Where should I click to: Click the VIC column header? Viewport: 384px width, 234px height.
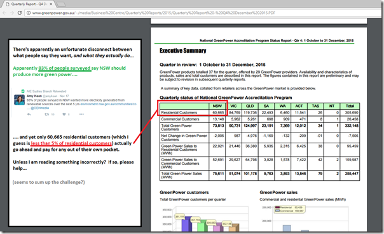[x=233, y=106]
